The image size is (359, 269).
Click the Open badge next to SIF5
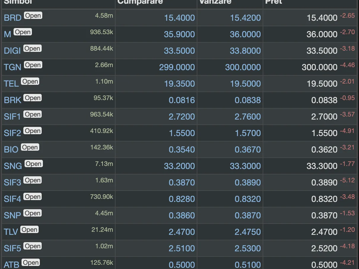[33, 246]
